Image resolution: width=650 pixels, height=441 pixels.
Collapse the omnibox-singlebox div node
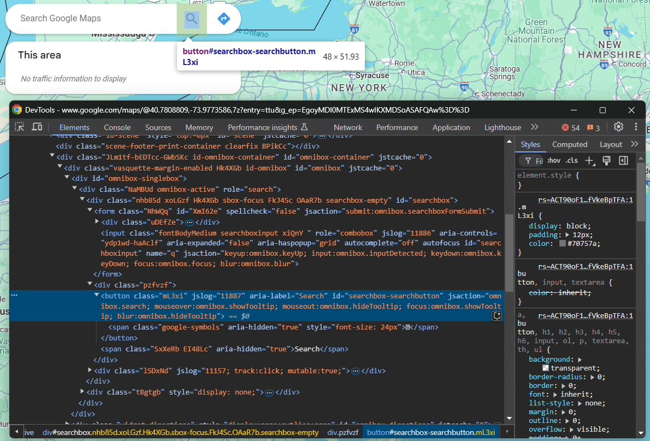coord(67,177)
